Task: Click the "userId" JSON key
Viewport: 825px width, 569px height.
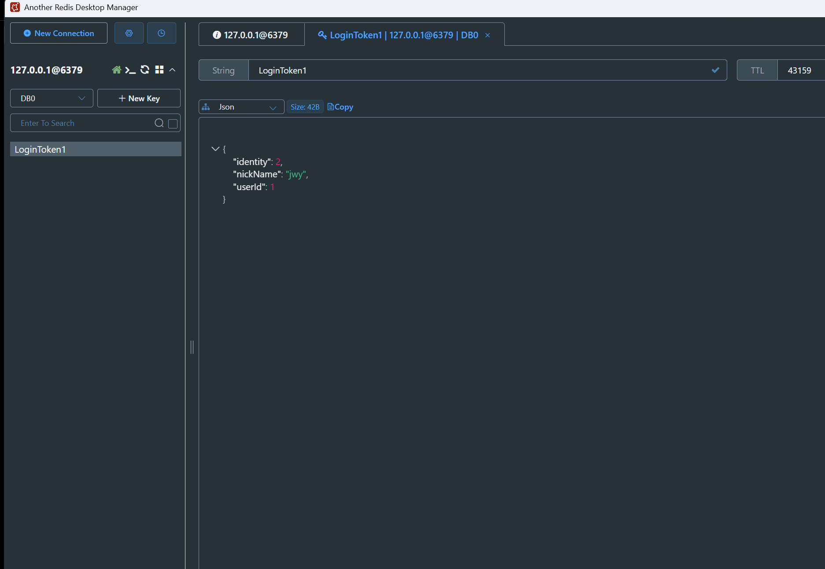Action: [249, 187]
